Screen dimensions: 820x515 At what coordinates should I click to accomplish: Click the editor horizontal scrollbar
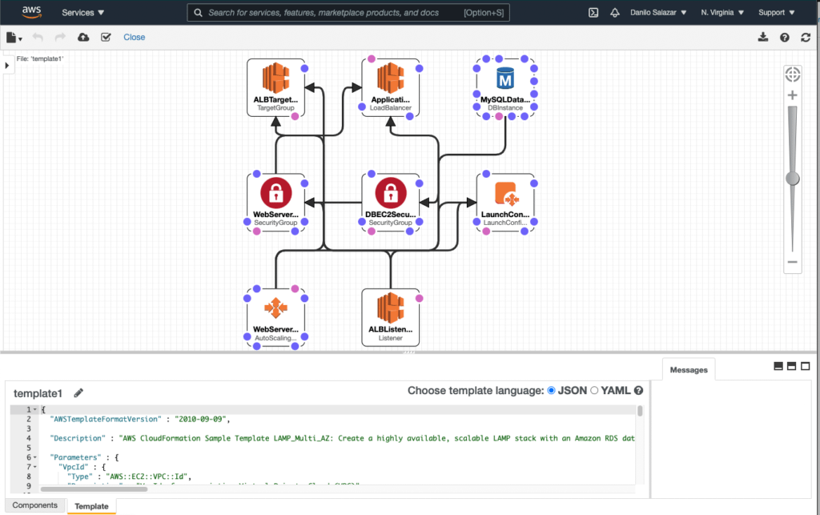click(94, 489)
